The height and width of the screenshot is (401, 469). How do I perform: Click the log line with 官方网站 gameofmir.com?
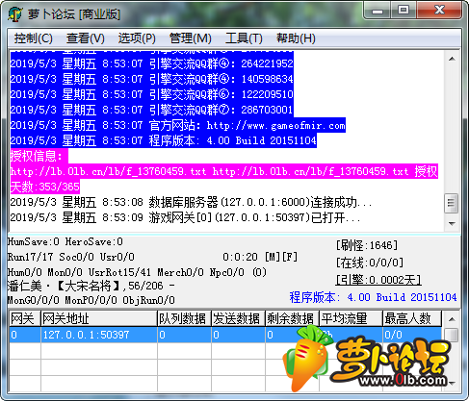[x=178, y=125]
